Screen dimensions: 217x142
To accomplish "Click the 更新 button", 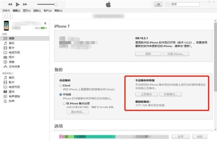I will point(148,54).
